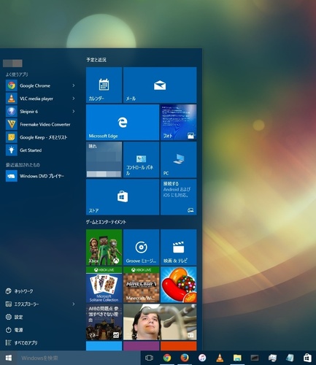Open the news tile with man's photo
Viewport: 316px width, 365px height.
click(x=160, y=322)
